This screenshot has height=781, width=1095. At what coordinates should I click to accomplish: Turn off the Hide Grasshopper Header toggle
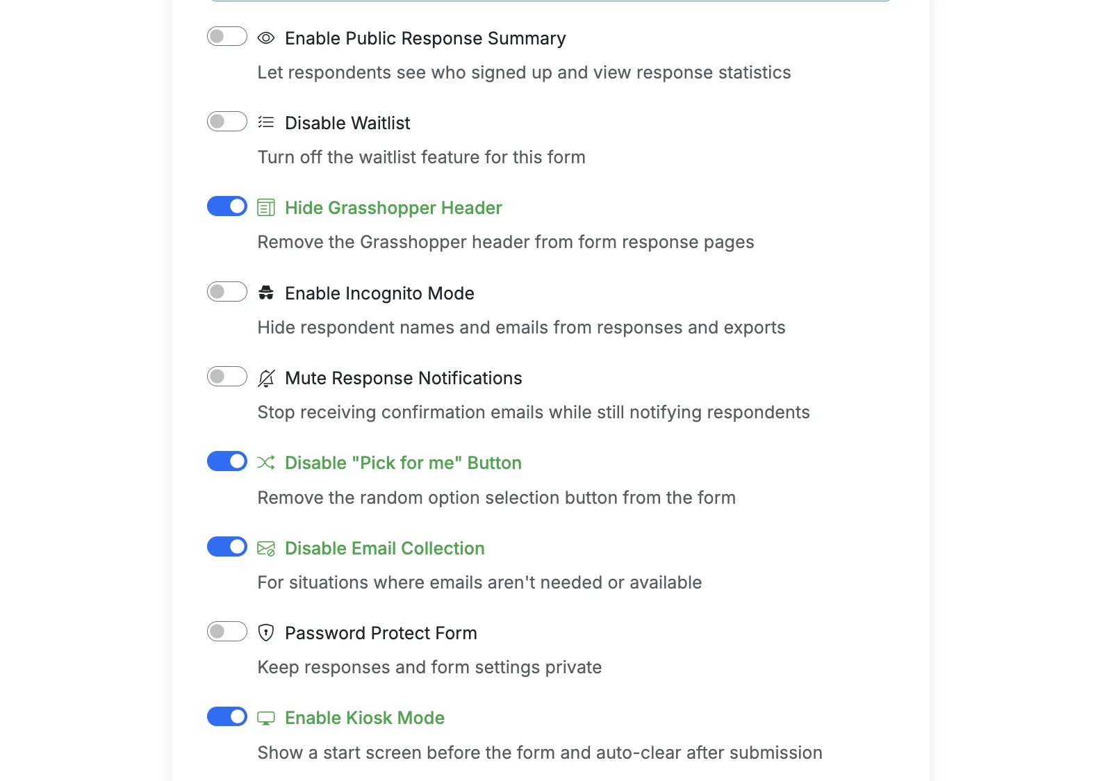click(227, 206)
